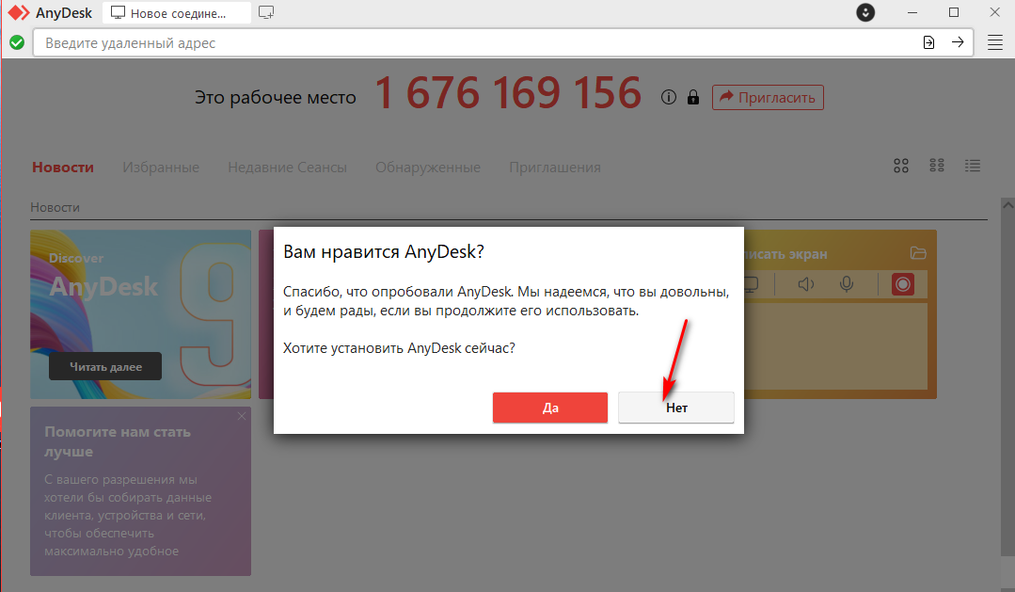Select the 'Новое соедине...' tab
Image resolution: width=1015 pixels, height=592 pixels.
pos(177,13)
